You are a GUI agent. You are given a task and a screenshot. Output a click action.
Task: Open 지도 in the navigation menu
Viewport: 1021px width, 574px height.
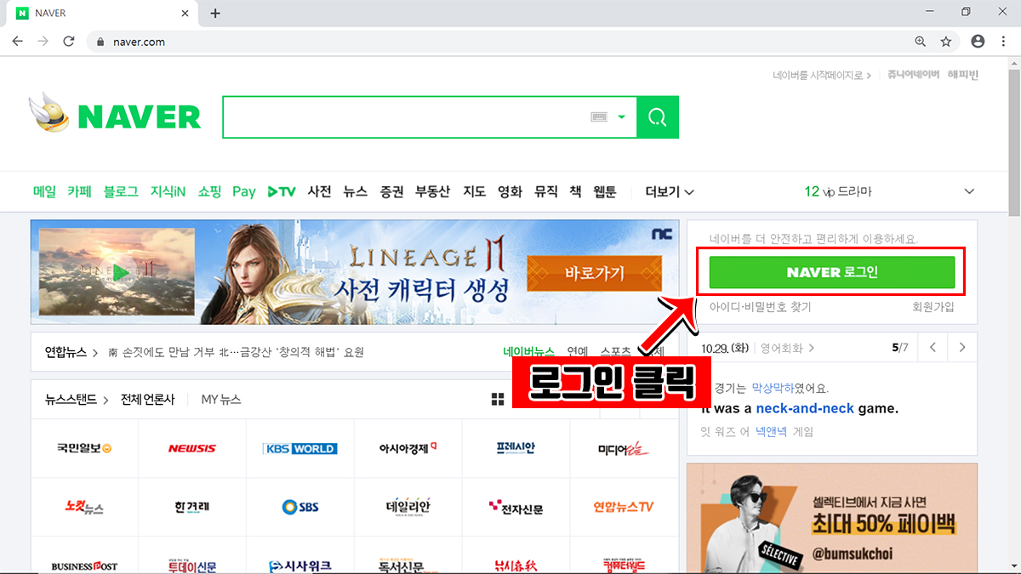click(474, 191)
